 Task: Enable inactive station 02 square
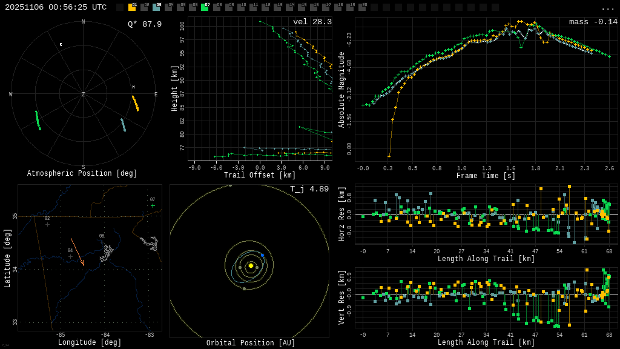(144, 7)
